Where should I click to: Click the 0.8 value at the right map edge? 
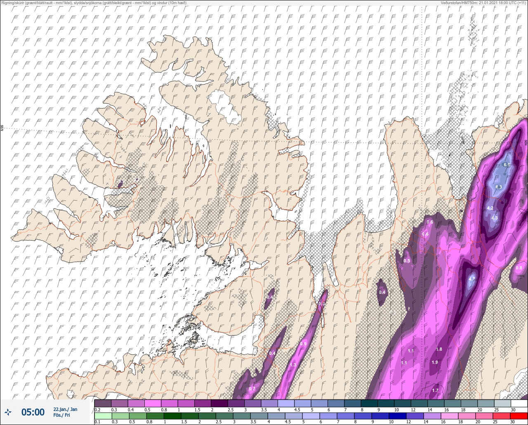click(519, 268)
